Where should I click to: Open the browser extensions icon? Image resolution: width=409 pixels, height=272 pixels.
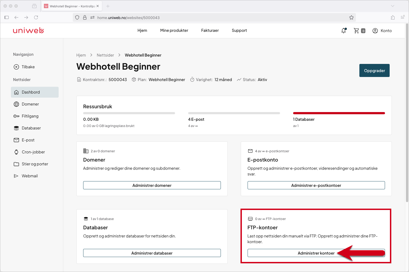(393, 17)
